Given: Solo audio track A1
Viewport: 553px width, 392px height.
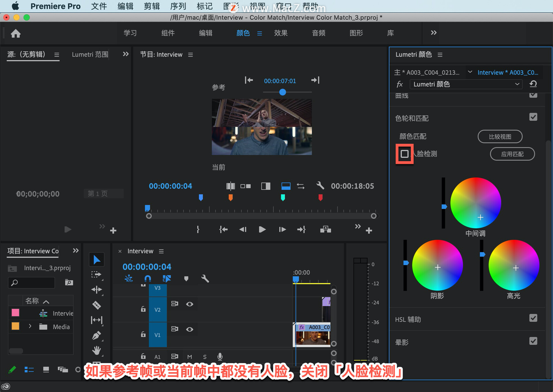Looking at the screenshot, I should (x=205, y=357).
